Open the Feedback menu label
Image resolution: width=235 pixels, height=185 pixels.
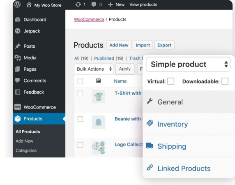[34, 92]
